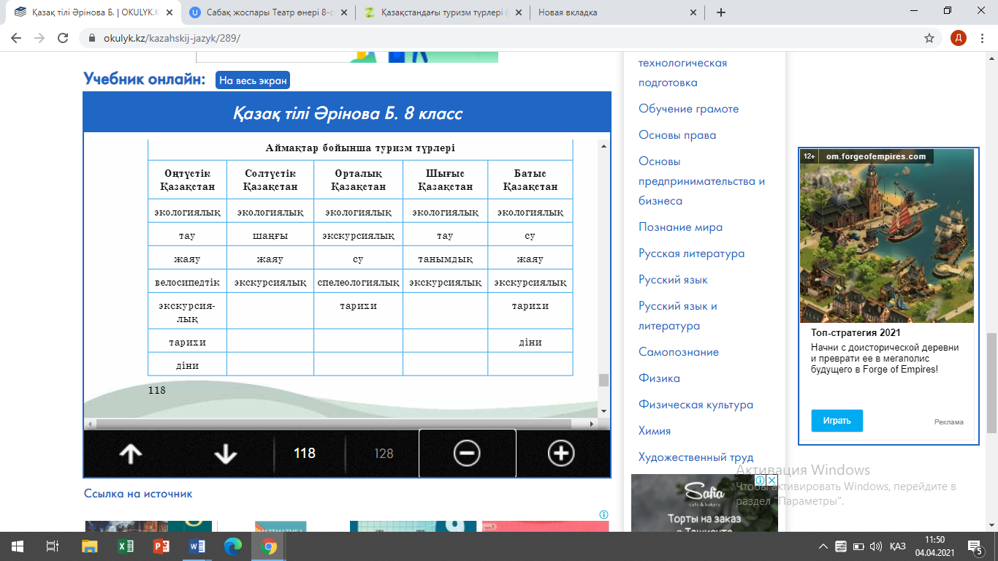Click the ҚАЗ keyboard language indicator

click(x=898, y=546)
